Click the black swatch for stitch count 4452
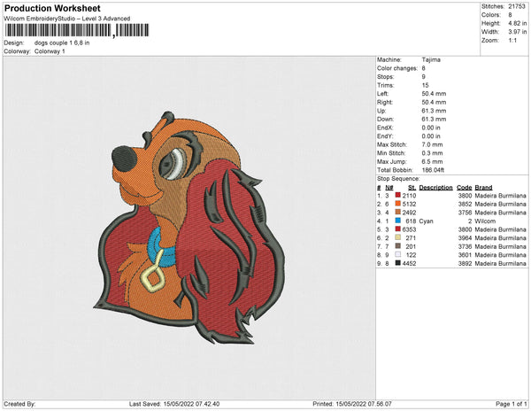 point(398,263)
